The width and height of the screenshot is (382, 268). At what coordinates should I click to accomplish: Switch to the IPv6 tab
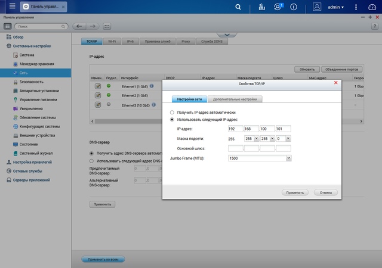(130, 41)
